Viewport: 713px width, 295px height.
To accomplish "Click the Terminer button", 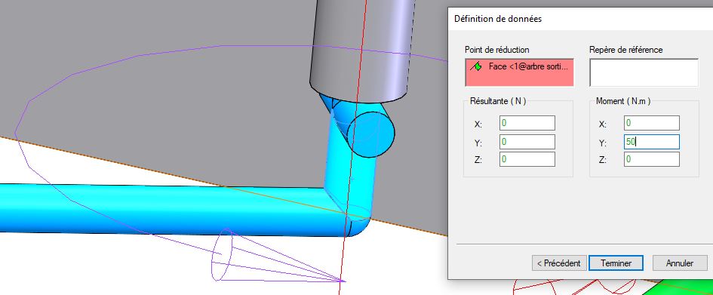I will tap(616, 263).
